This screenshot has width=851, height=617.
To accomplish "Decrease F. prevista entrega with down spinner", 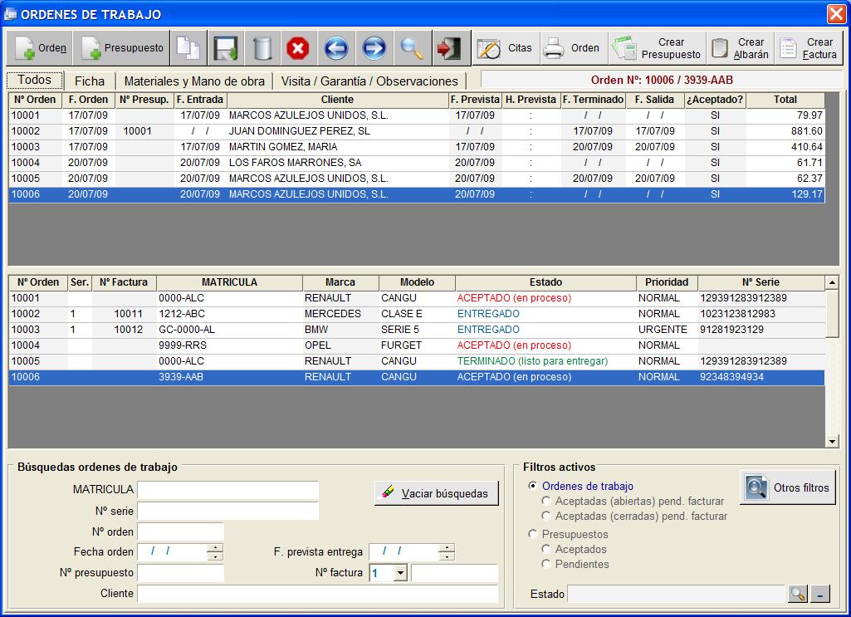I will 447,556.
